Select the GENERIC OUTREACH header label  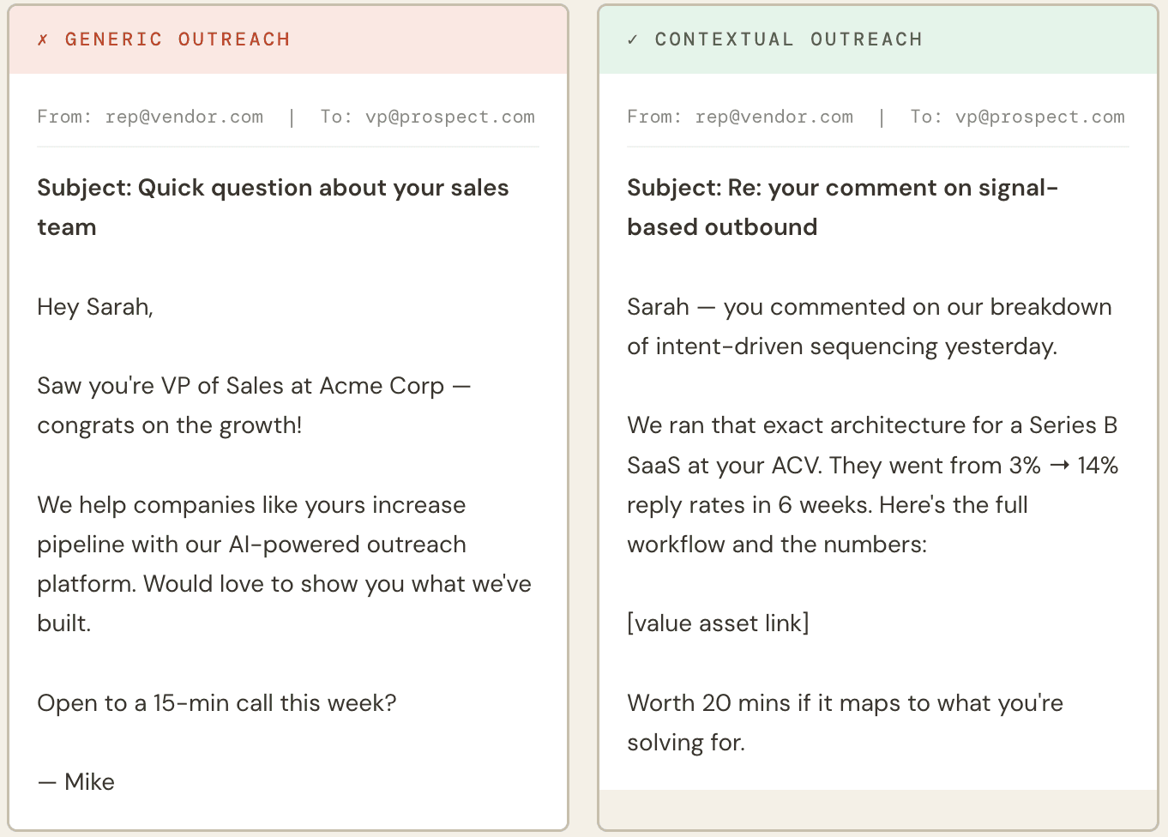(178, 39)
